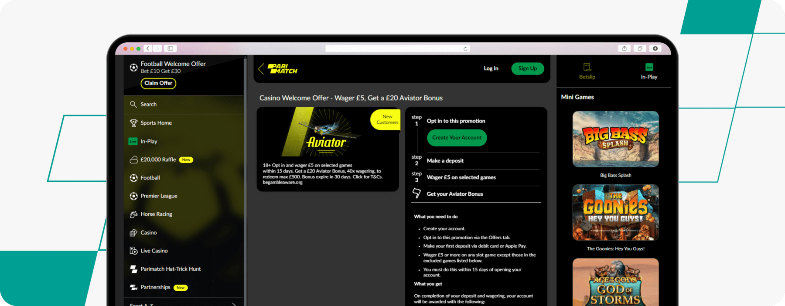Open the Age of the Gods God of Storms game
This screenshot has width=785, height=306.
pyautogui.click(x=615, y=282)
